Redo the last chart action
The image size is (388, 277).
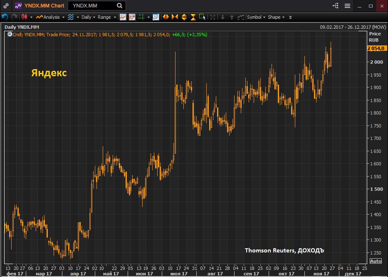(x=15, y=17)
